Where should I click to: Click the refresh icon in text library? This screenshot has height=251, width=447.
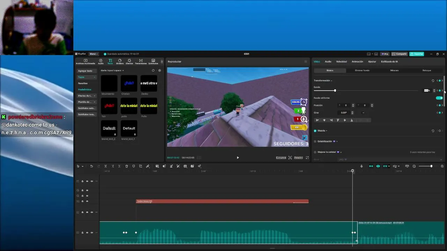click(153, 70)
